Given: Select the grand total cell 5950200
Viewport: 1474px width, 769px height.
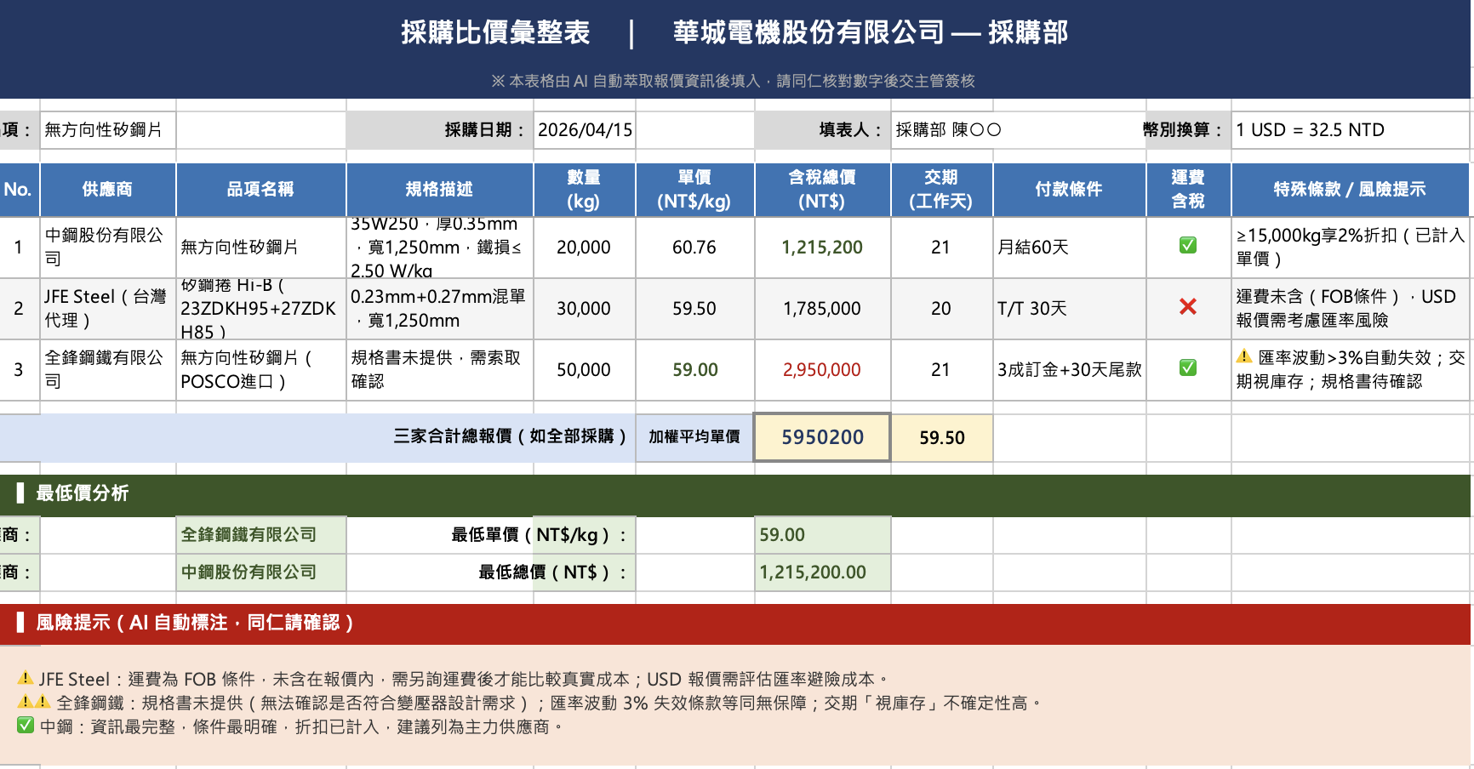Looking at the screenshot, I should click(x=823, y=437).
